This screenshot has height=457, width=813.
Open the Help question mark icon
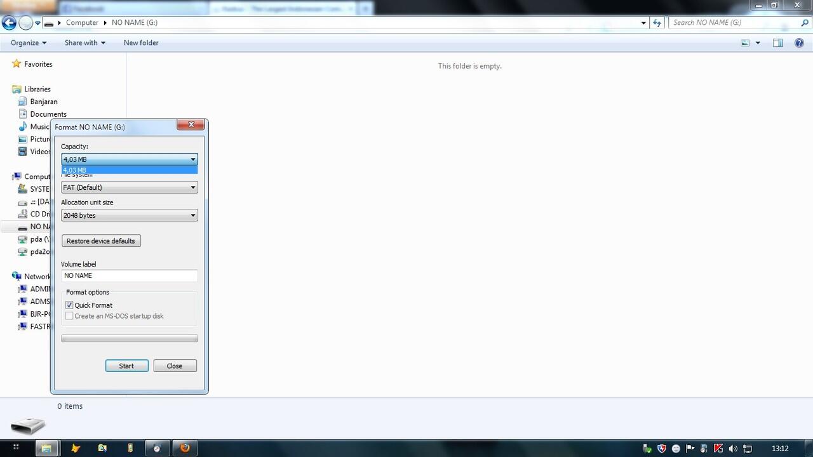pos(799,43)
